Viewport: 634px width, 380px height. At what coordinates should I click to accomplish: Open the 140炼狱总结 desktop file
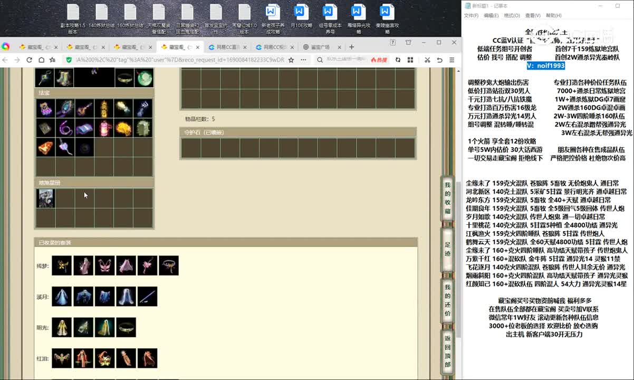click(x=101, y=16)
